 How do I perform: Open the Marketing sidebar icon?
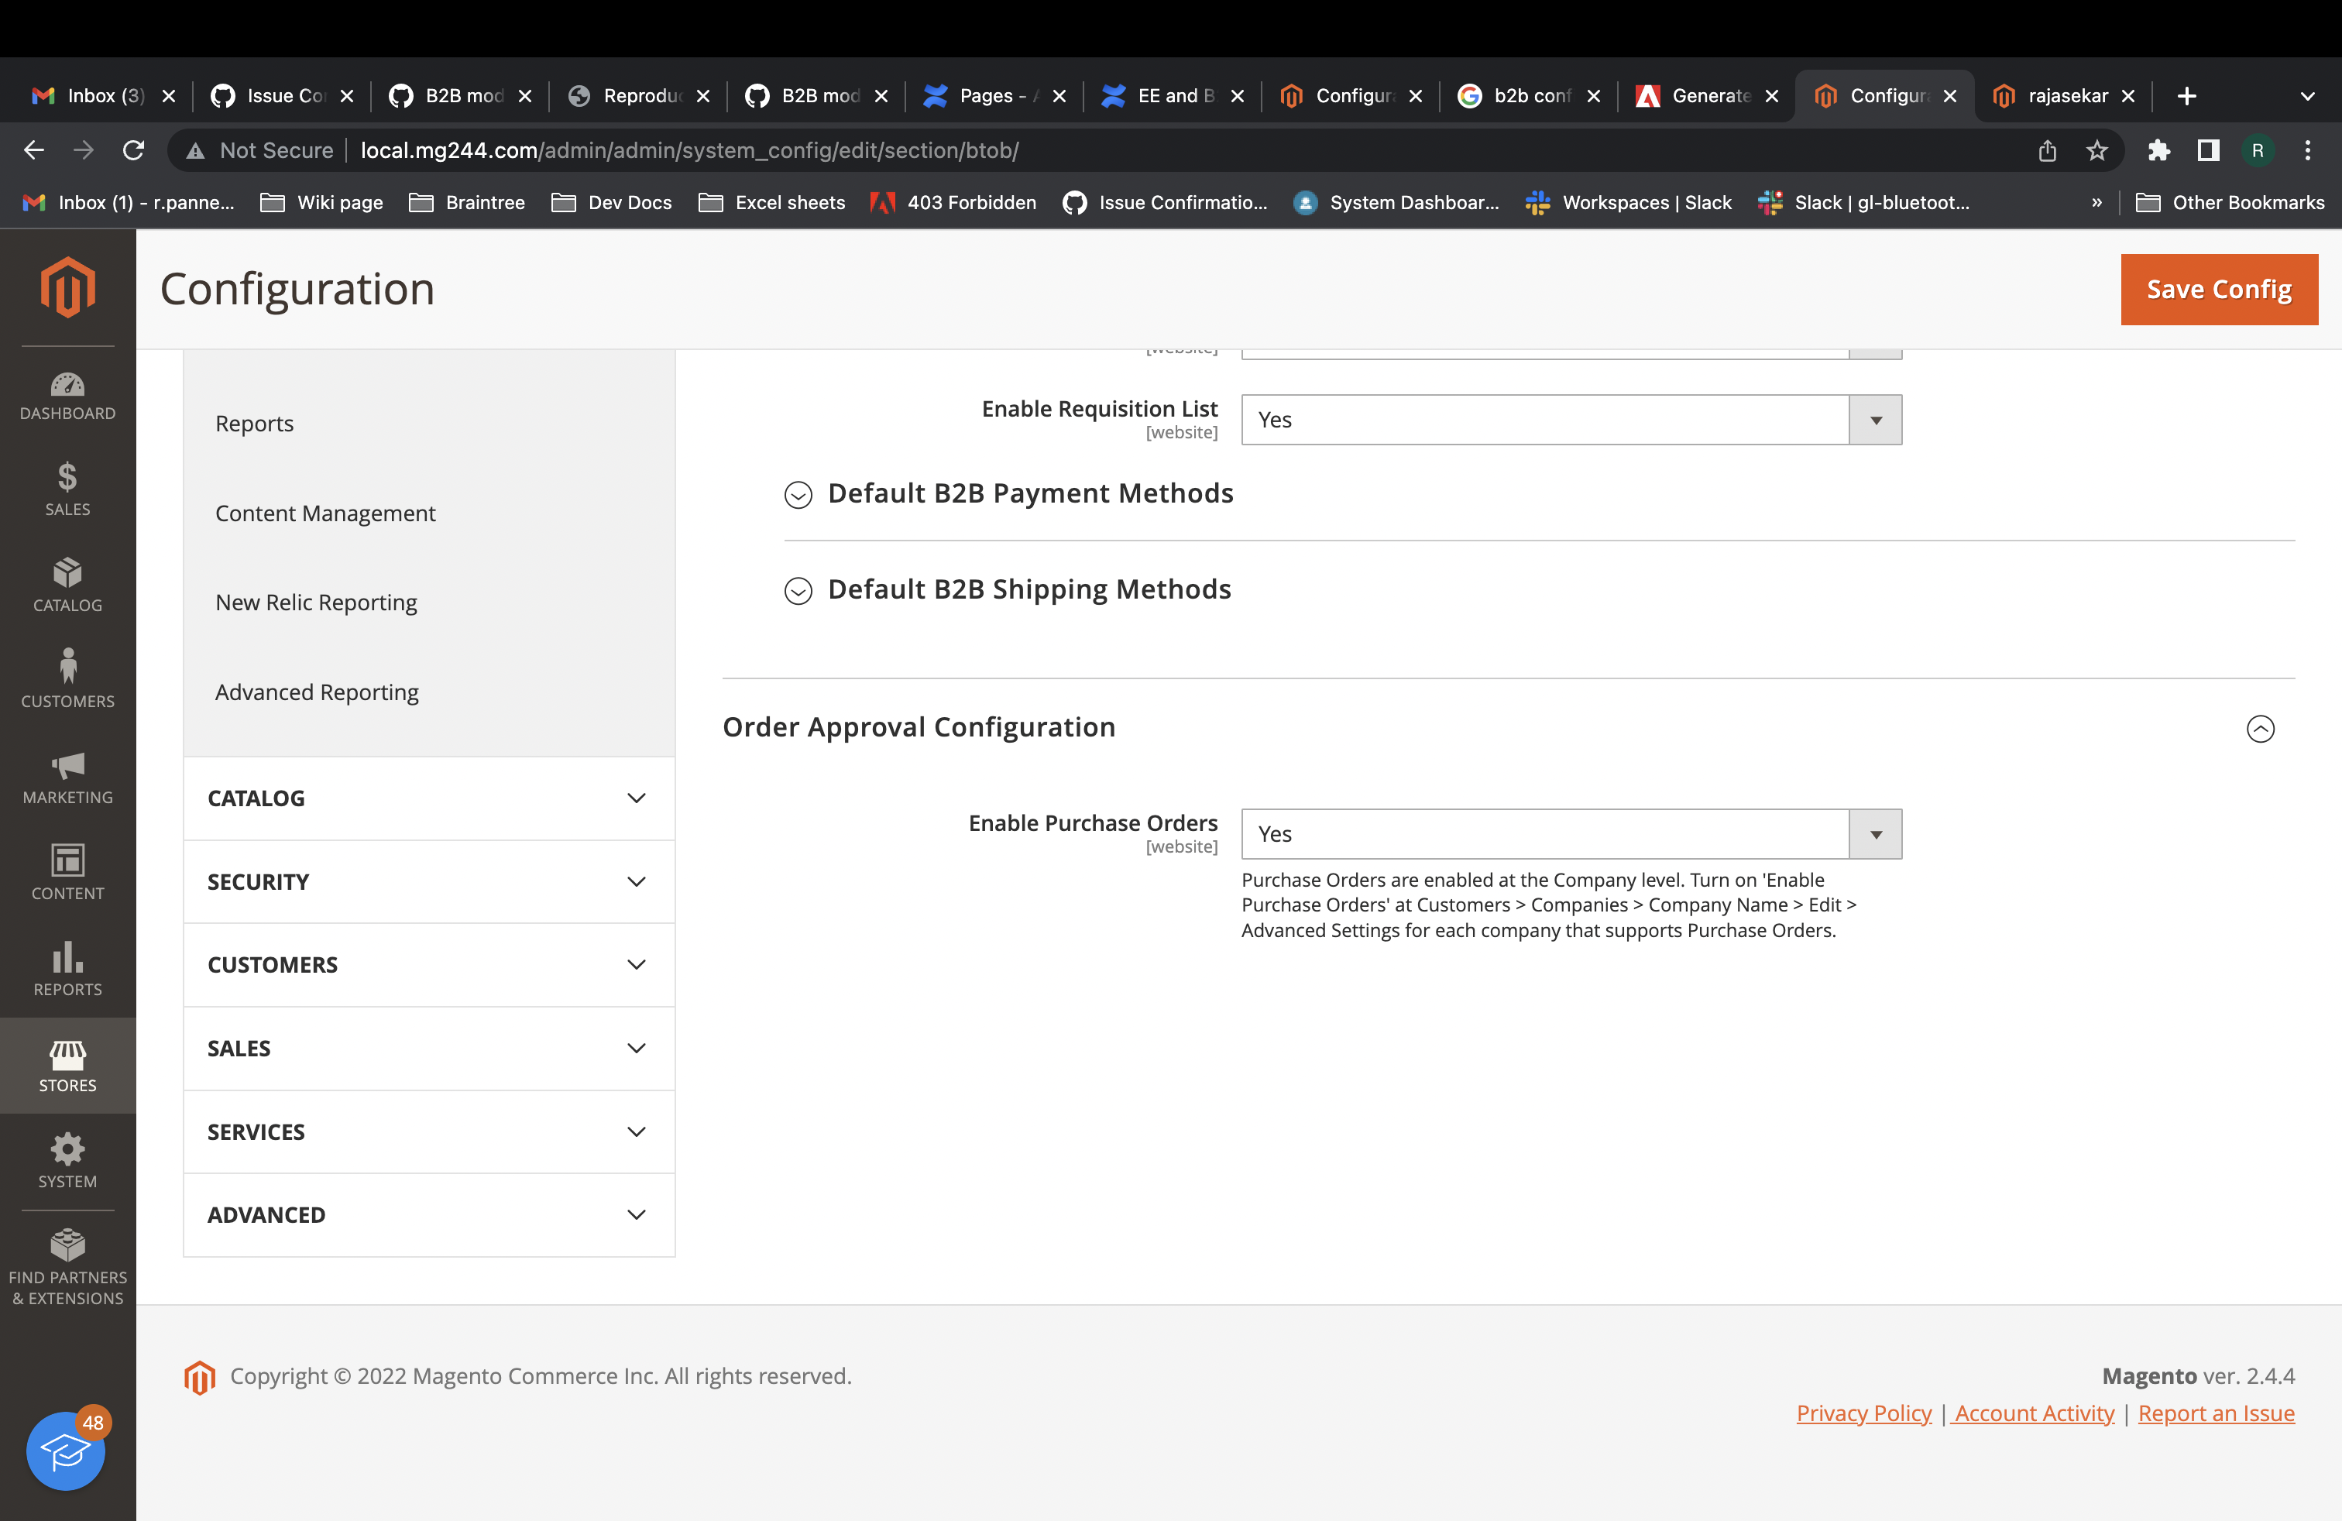click(67, 778)
